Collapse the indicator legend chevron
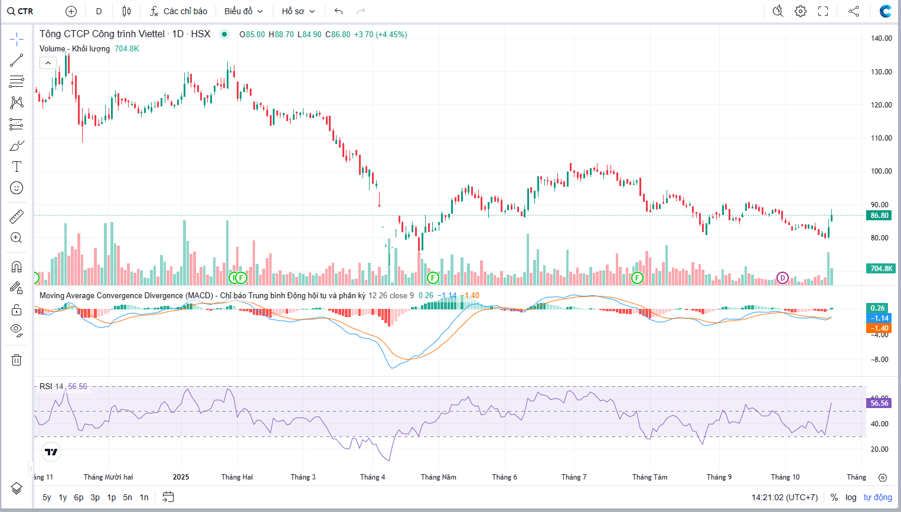Screen dimensions: 901x512 48,63
